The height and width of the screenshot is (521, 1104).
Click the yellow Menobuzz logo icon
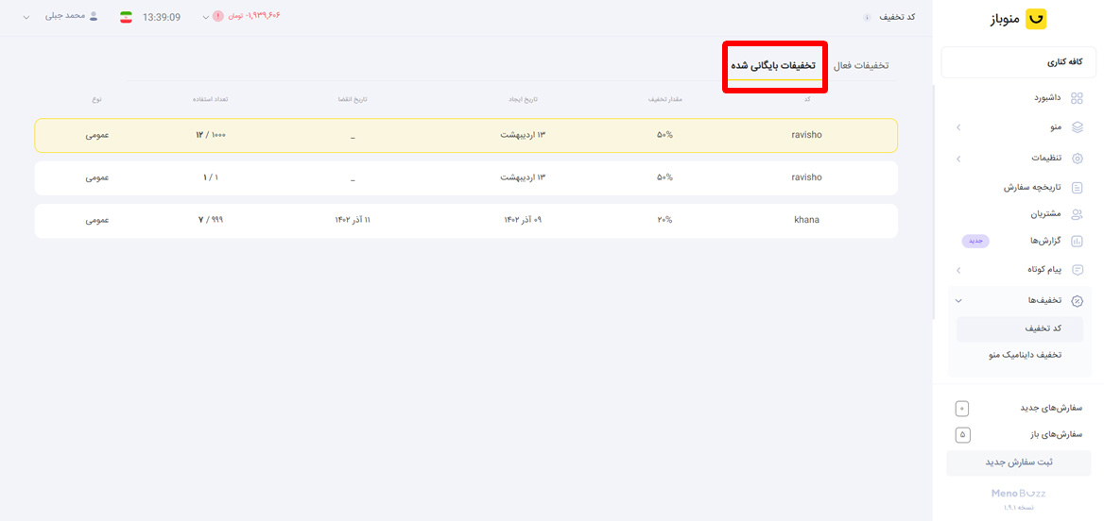[1036, 19]
